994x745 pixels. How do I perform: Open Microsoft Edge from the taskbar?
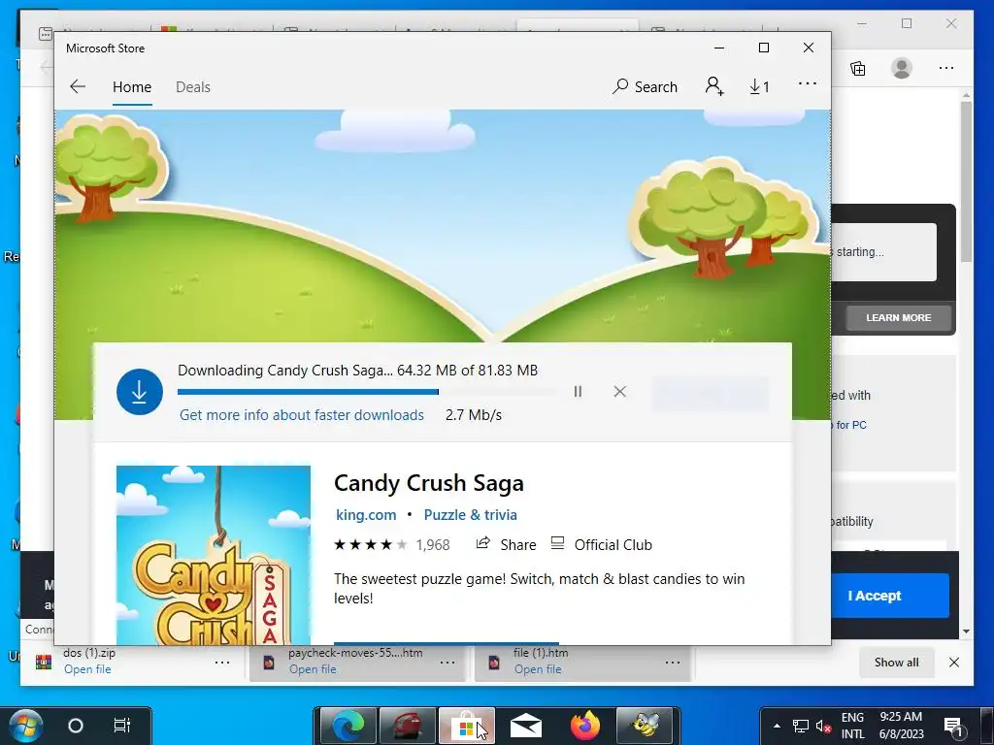(x=348, y=726)
